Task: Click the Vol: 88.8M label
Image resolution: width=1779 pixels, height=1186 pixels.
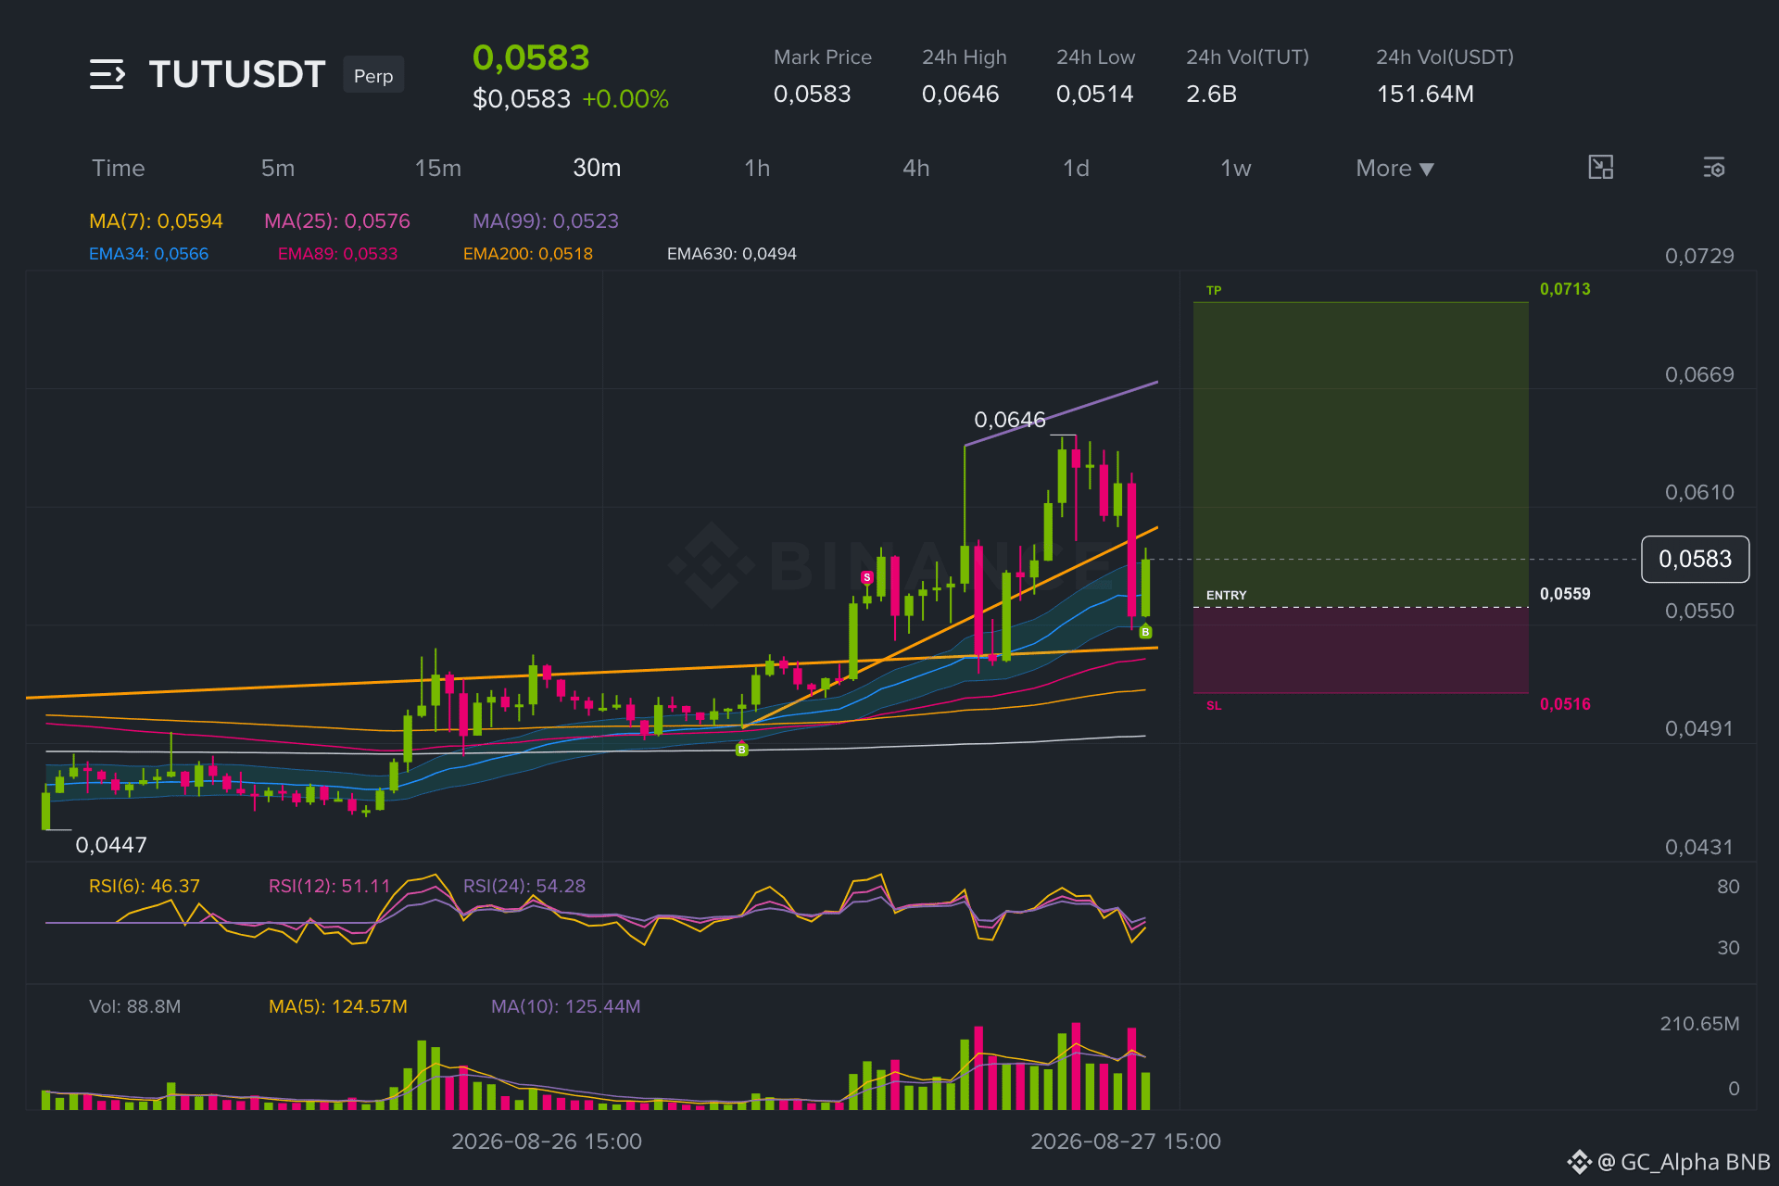Action: (x=135, y=1007)
